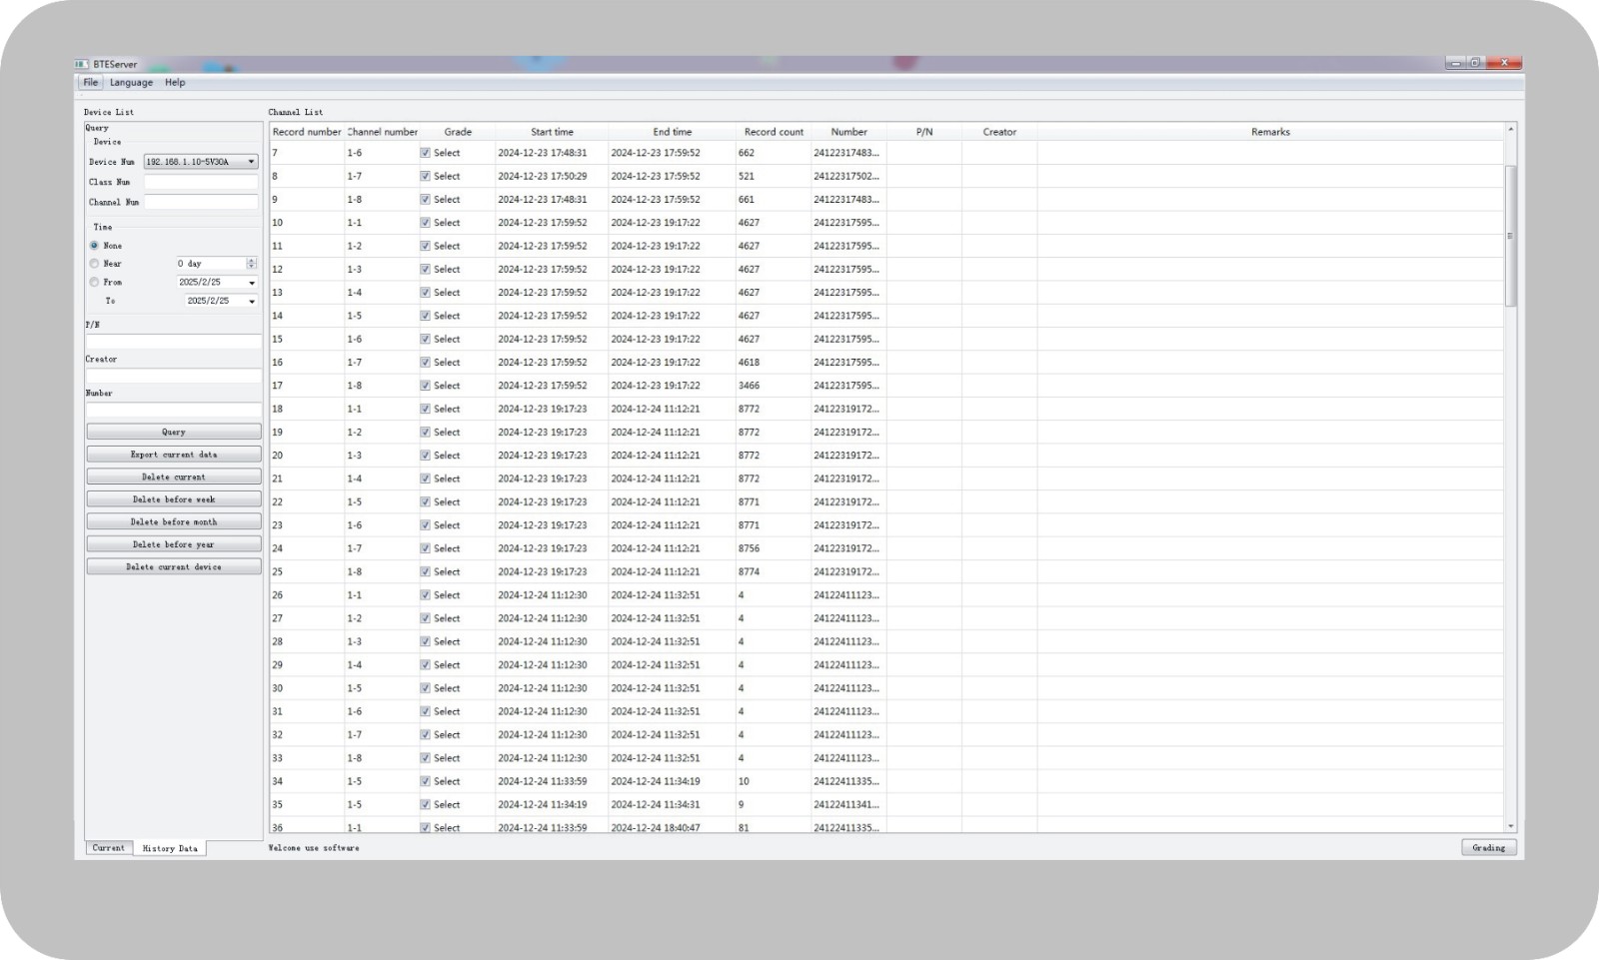
Task: Open the File menu
Action: 91,83
